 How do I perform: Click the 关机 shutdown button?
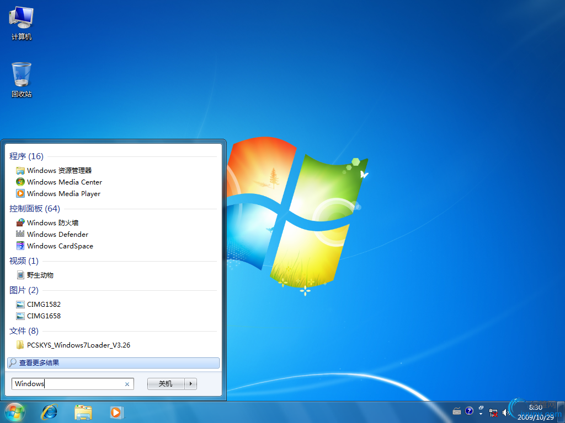tap(166, 384)
